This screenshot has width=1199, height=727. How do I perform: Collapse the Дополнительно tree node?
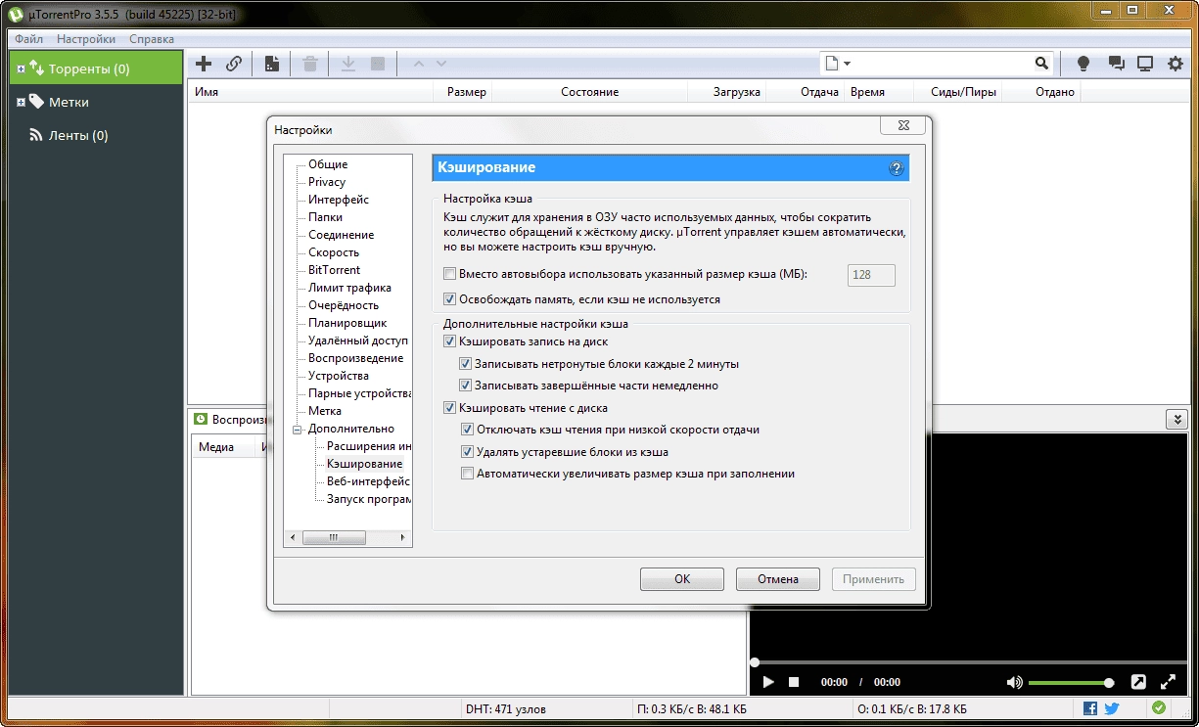pos(298,429)
